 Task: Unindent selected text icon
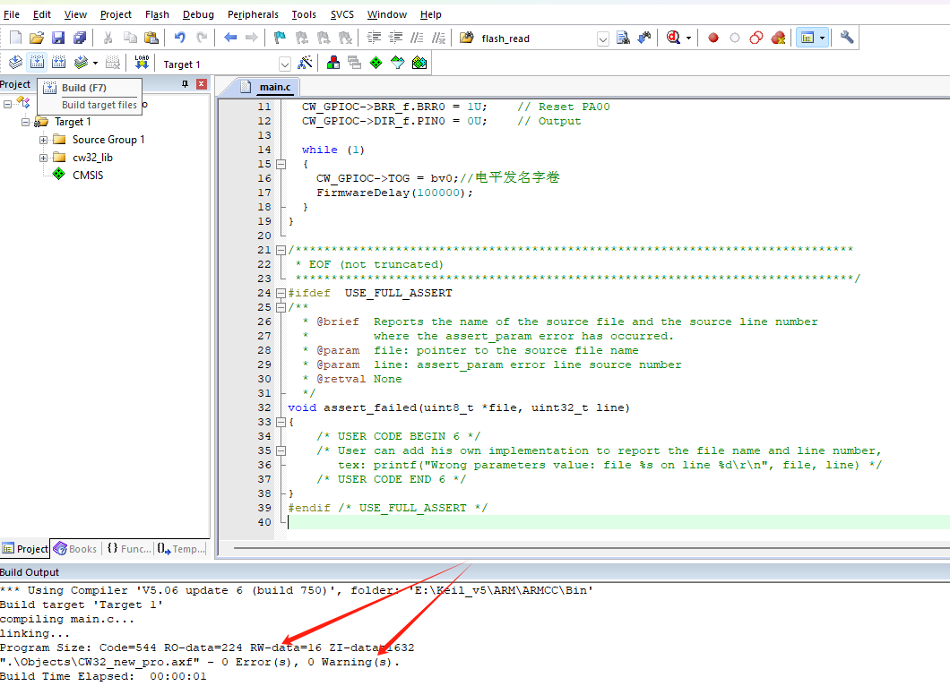[395, 39]
